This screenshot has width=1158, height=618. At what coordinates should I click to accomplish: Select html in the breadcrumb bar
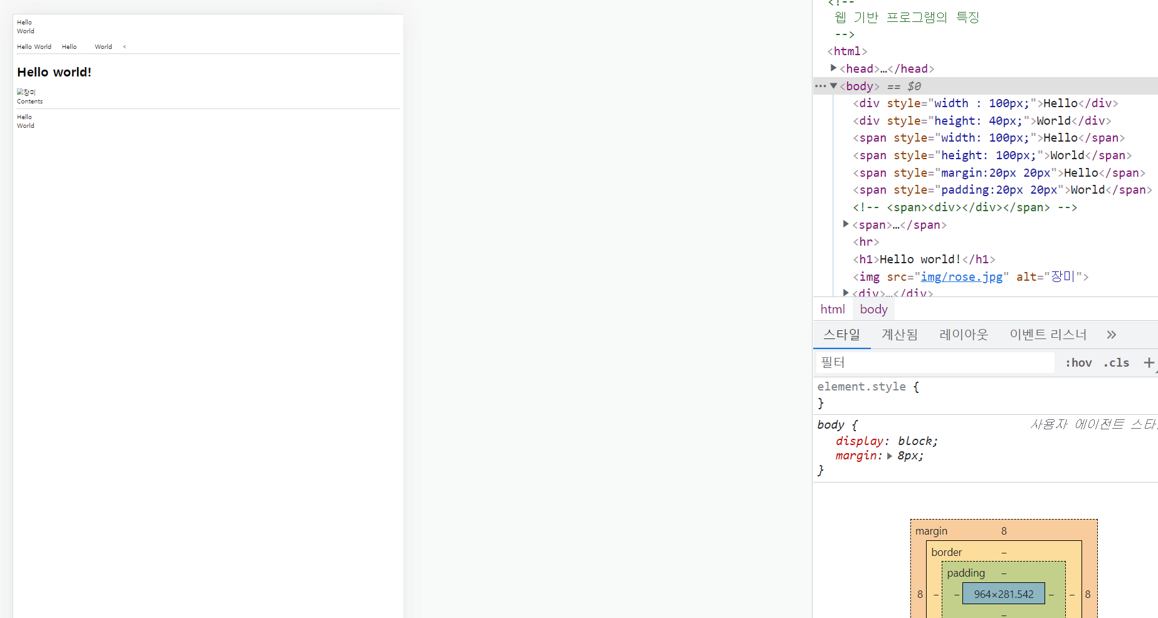point(833,309)
